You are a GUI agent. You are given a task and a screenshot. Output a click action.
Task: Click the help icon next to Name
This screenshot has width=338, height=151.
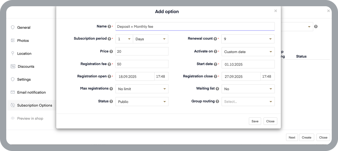[109, 27]
